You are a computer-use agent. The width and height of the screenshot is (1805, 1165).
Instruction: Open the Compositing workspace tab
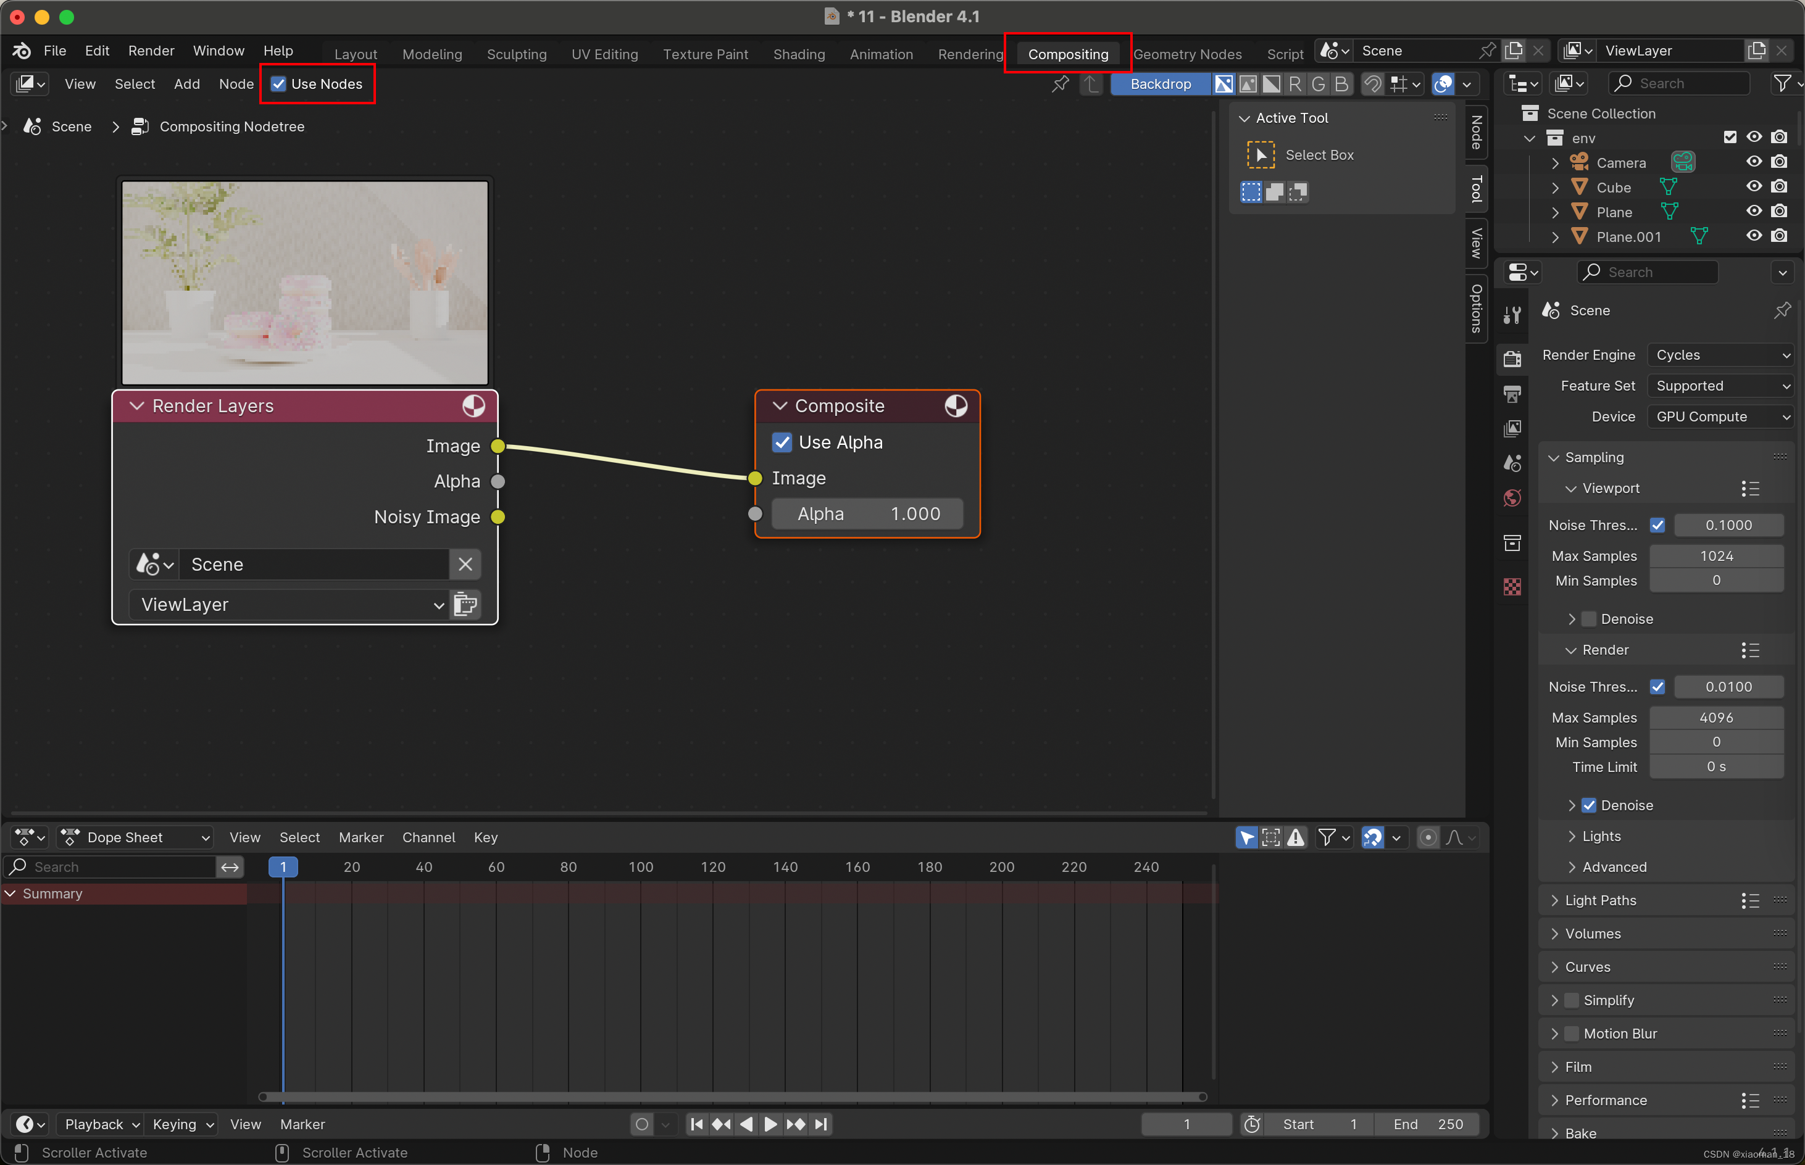click(1065, 52)
